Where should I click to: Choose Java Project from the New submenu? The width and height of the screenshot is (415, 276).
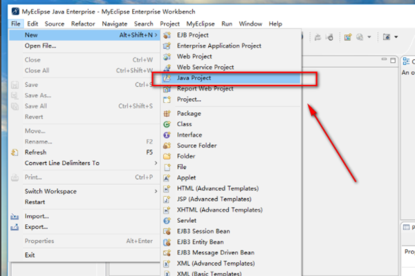pyautogui.click(x=196, y=79)
